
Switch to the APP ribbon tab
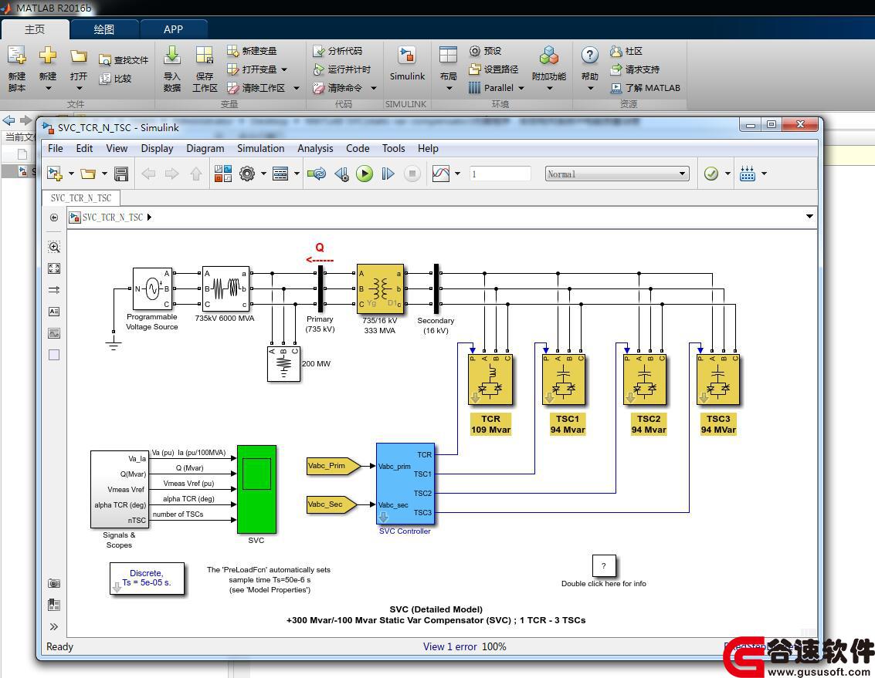[174, 29]
